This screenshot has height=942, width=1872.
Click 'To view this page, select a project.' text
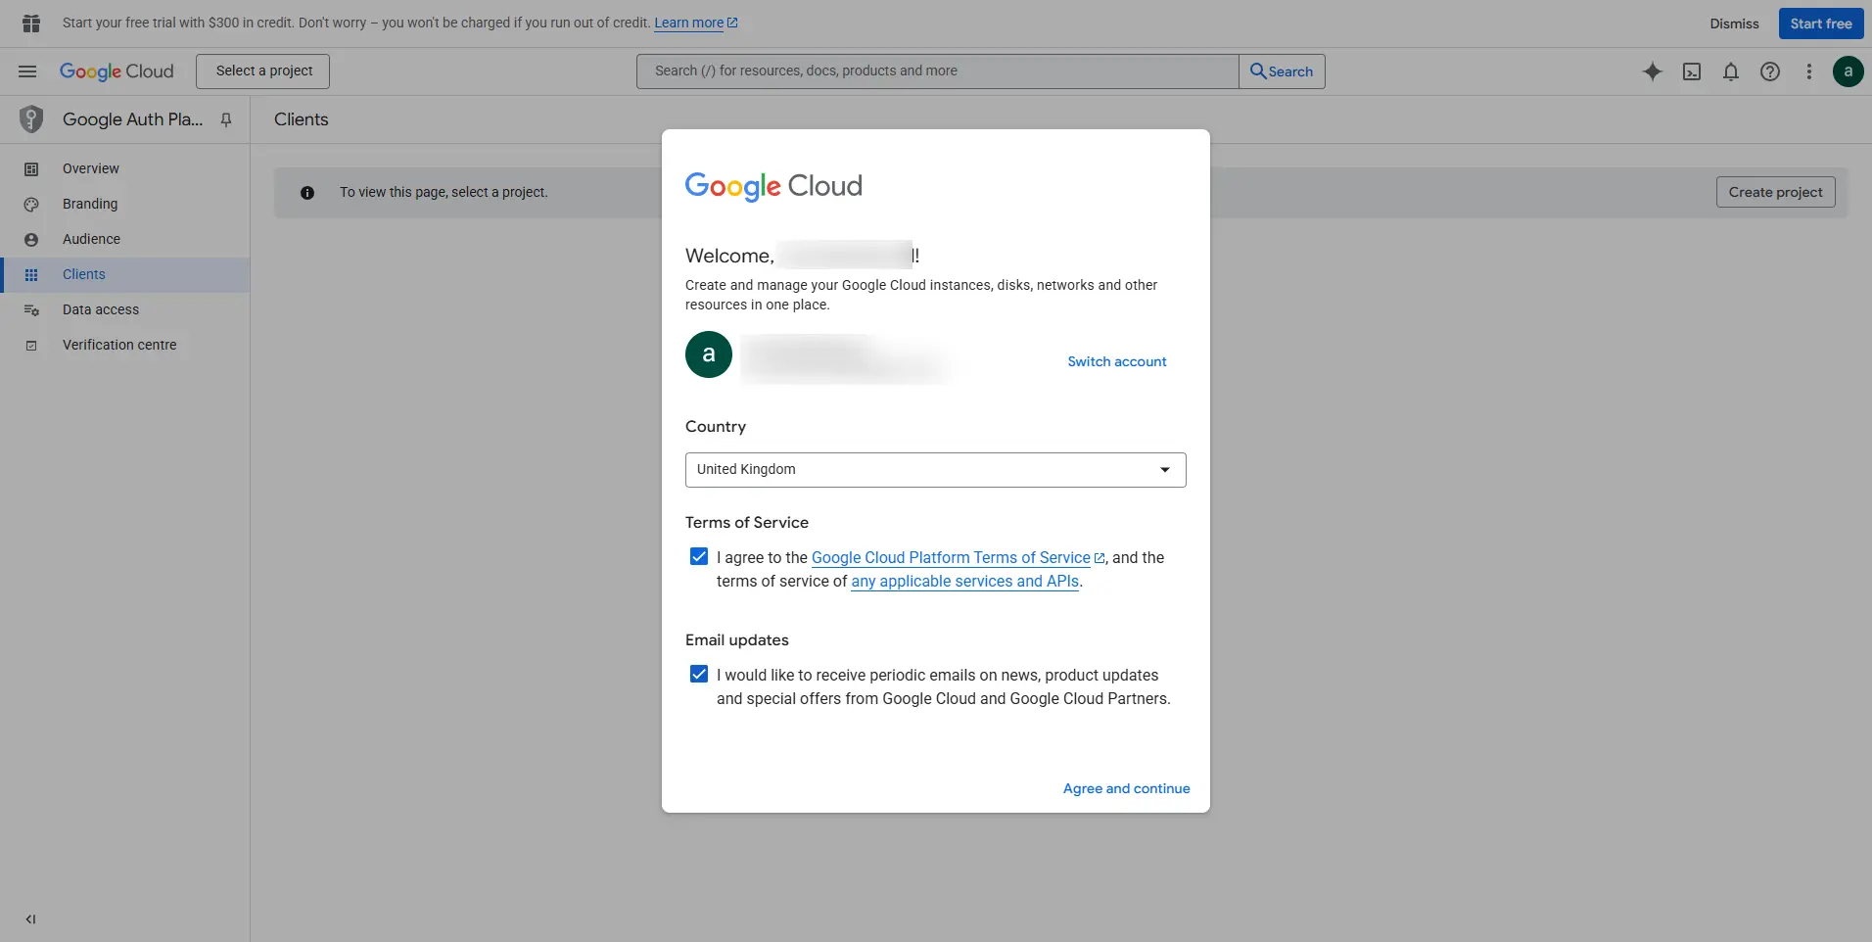tap(444, 193)
